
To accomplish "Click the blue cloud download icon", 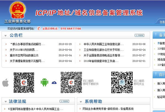I will [54, 82].
